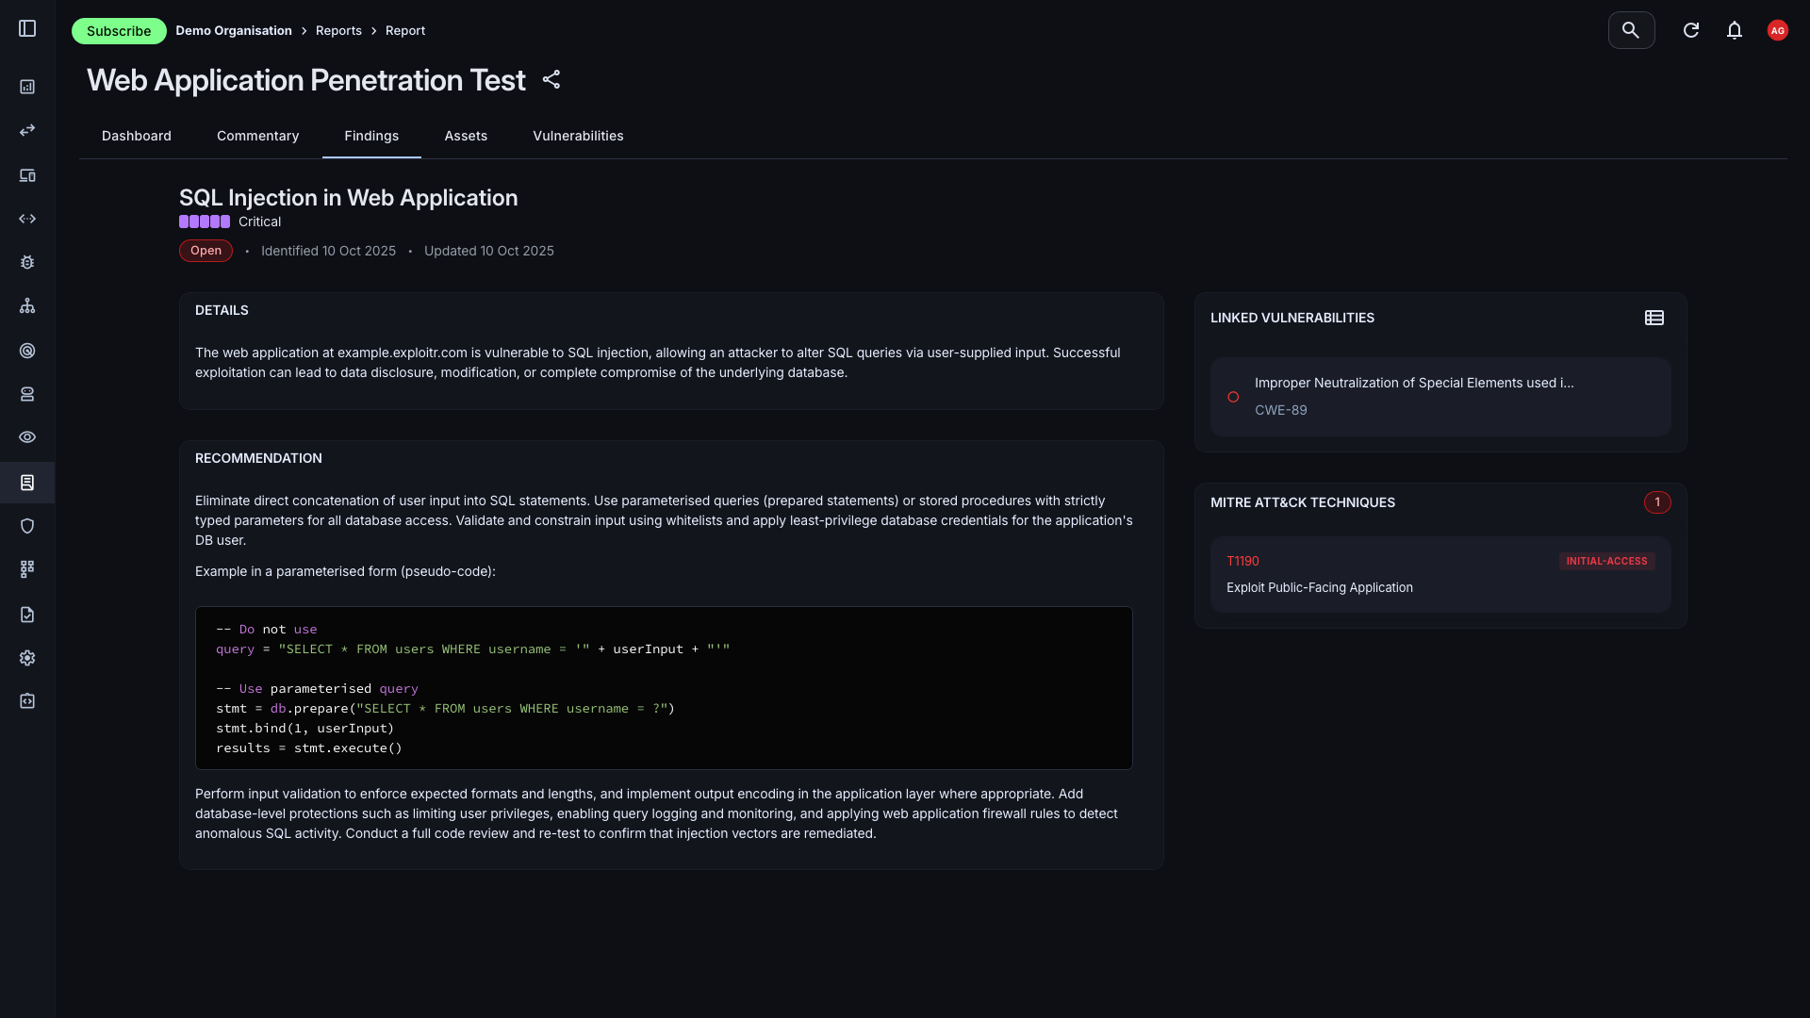Viewport: 1810px width, 1018px height.
Task: Open the T1190 technique link
Action: (x=1242, y=561)
